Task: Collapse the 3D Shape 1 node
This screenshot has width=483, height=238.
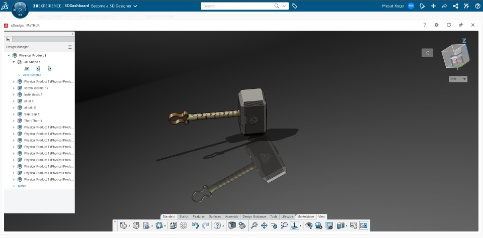Action: tap(14, 62)
